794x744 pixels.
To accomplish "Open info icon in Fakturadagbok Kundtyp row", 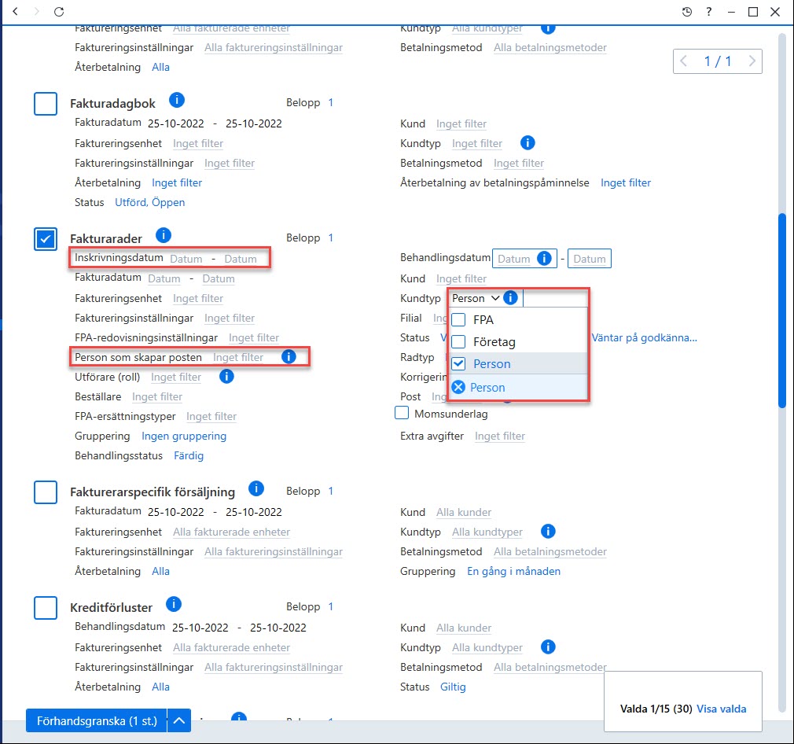I will (527, 143).
